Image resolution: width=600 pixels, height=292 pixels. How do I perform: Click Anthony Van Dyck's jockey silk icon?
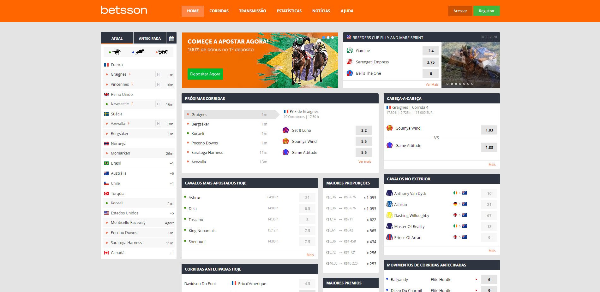pyautogui.click(x=390, y=193)
